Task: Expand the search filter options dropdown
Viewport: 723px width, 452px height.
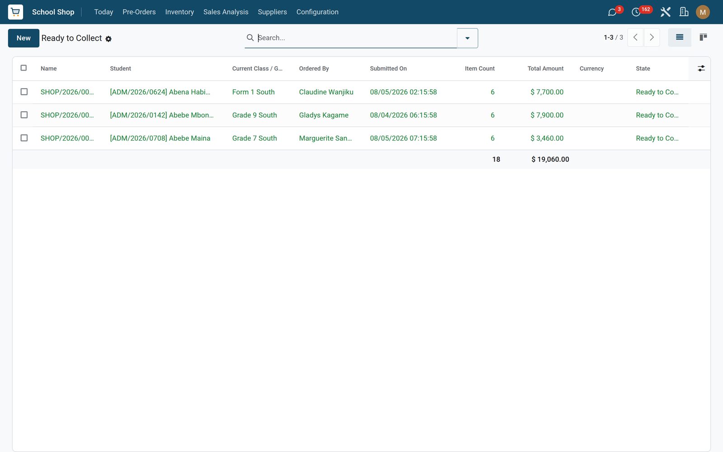Action: (x=467, y=38)
